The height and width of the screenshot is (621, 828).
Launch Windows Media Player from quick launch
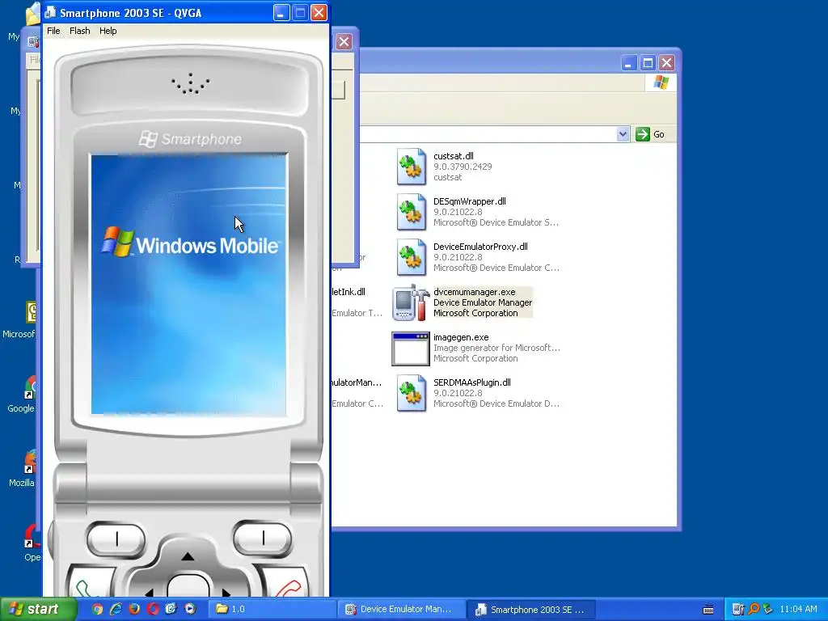click(190, 609)
